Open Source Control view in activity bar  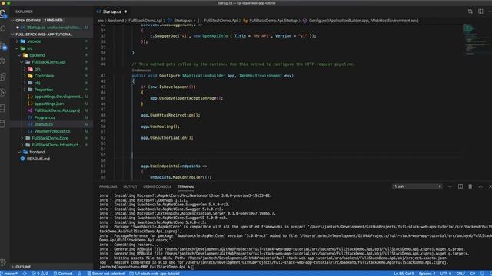pos(3,45)
